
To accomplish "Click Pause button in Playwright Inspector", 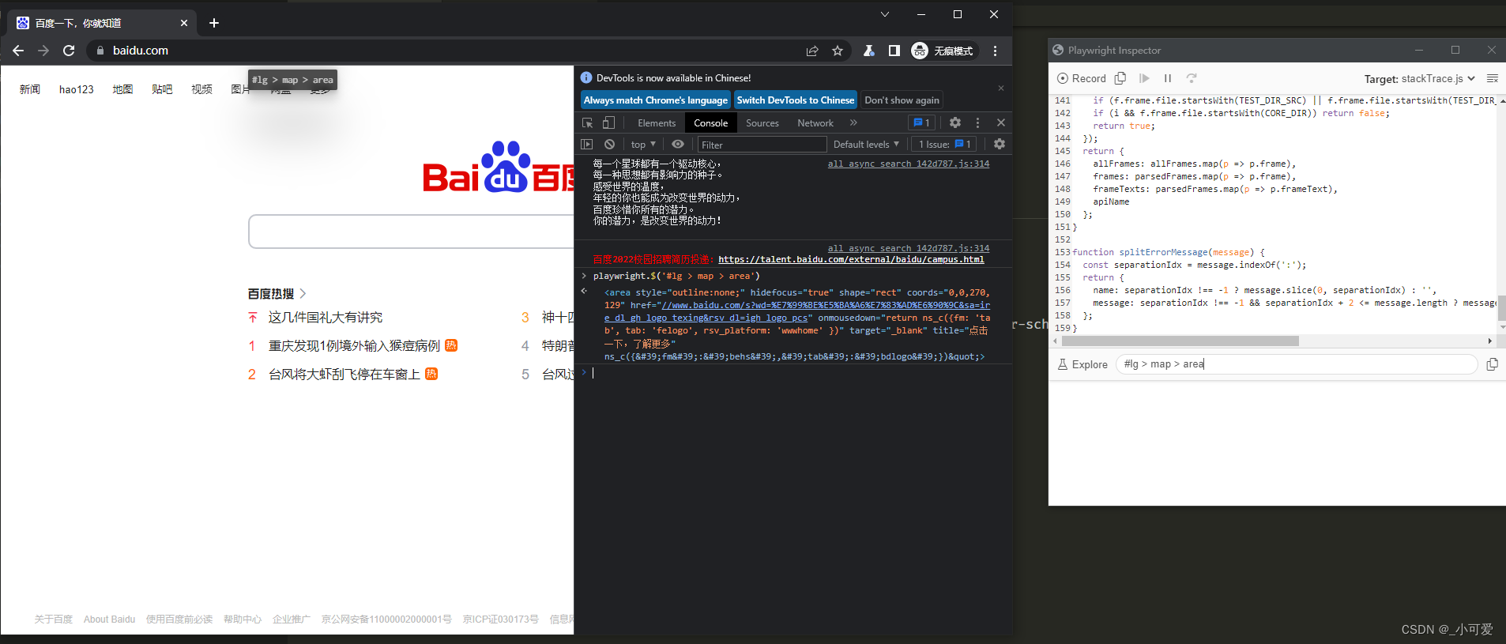I will pyautogui.click(x=1168, y=78).
